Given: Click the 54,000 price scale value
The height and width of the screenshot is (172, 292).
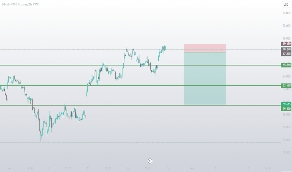Looking at the screenshot, I should click(286, 140).
